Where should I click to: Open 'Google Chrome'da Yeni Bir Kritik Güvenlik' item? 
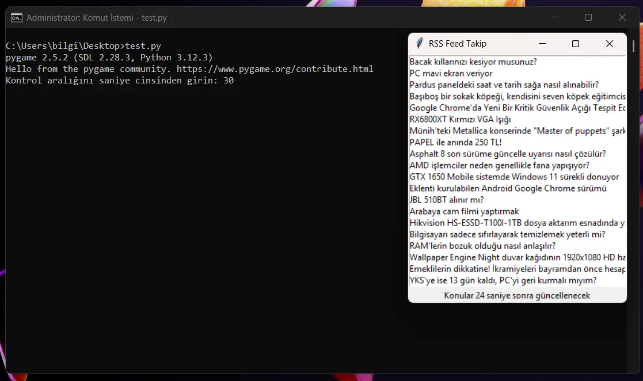[x=518, y=108]
